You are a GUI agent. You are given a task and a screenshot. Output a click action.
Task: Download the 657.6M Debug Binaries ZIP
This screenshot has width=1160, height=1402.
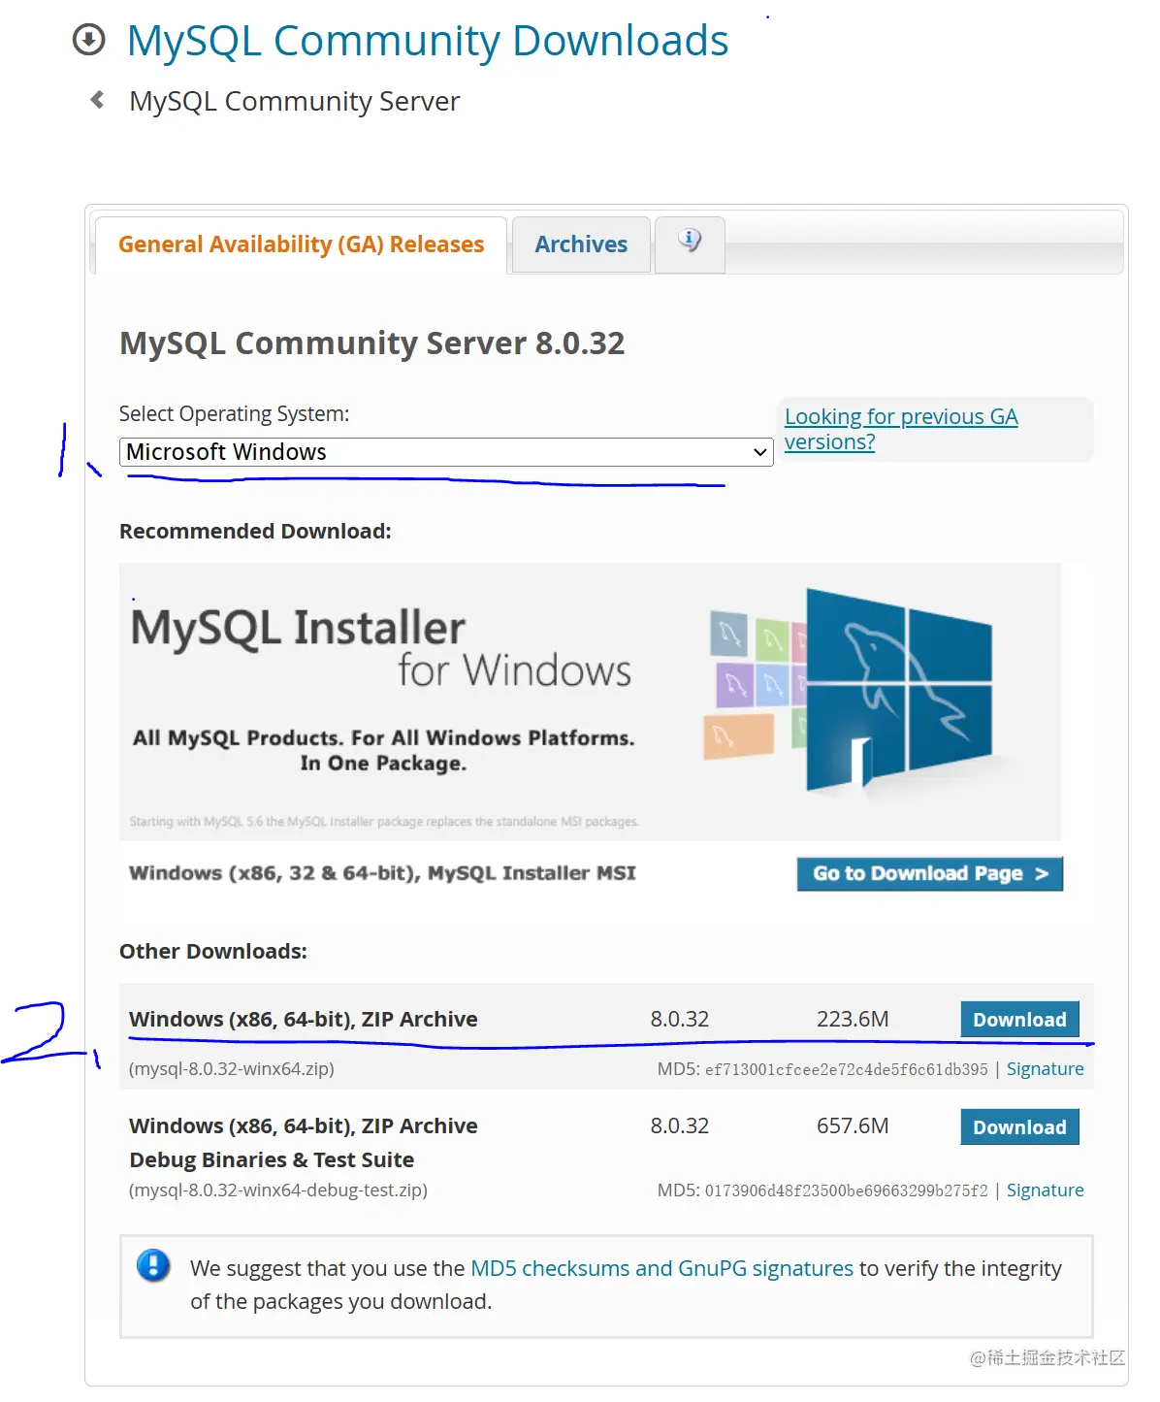[1019, 1127]
